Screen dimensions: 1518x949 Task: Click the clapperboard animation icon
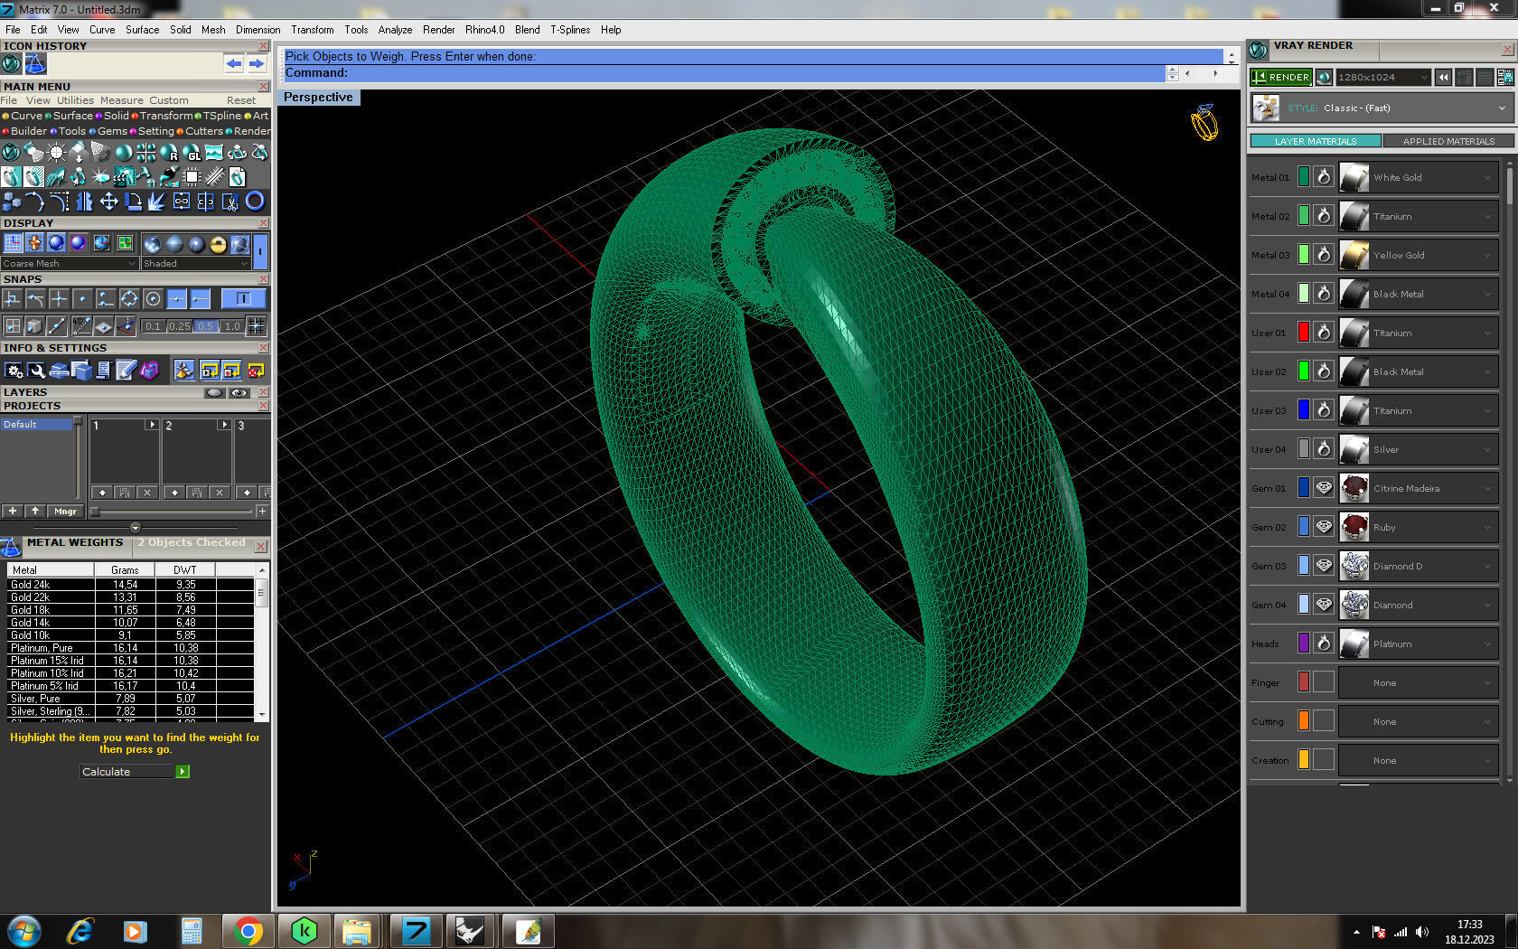pos(124,176)
